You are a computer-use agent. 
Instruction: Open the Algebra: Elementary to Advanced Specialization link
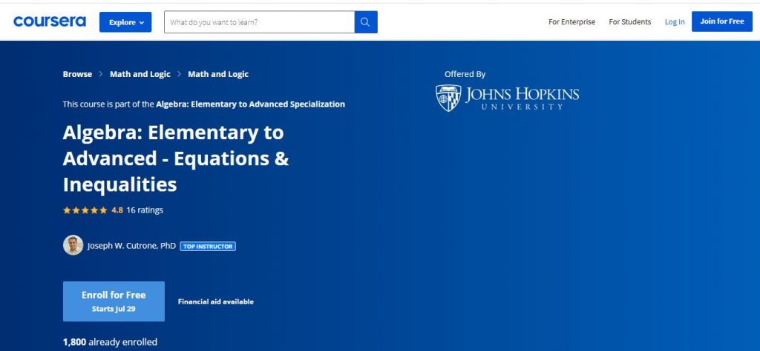(250, 104)
